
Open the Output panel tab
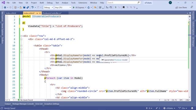click(8, 104)
